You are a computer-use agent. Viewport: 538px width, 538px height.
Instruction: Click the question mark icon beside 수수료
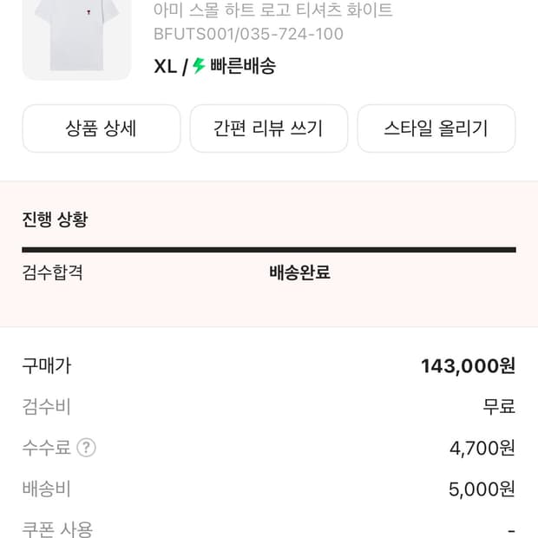[x=86, y=448]
